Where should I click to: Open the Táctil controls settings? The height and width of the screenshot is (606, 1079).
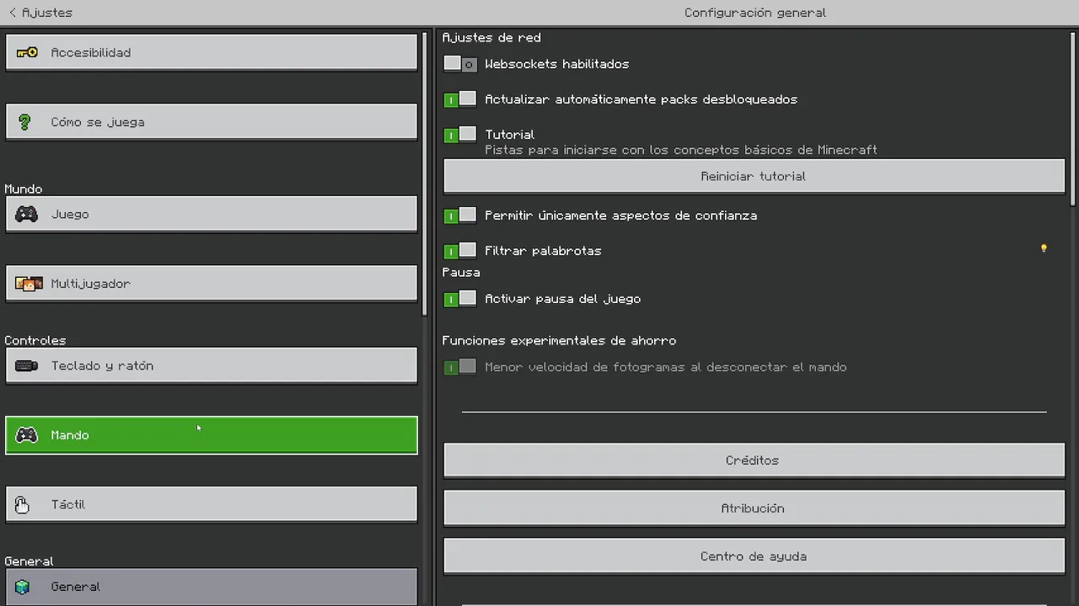click(212, 504)
